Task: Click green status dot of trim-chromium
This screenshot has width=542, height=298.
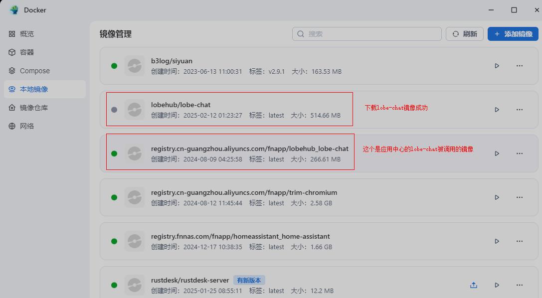Action: point(114,197)
